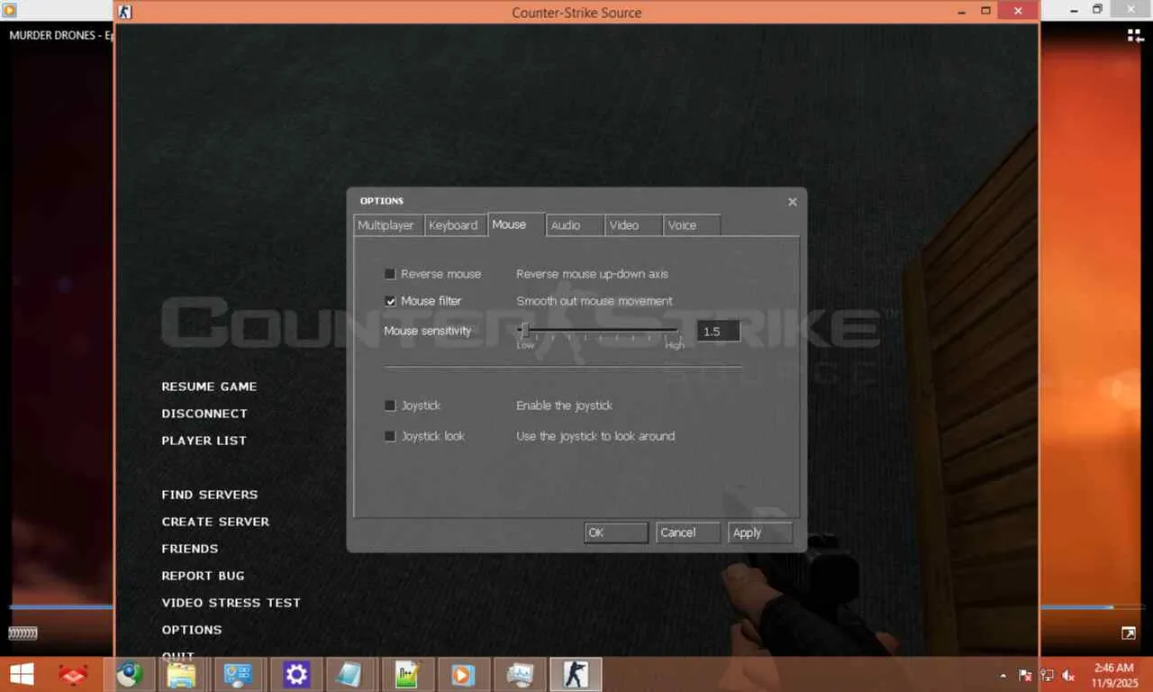Click Cancel in the Options dialog
Image resolution: width=1153 pixels, height=692 pixels.
[x=688, y=533]
